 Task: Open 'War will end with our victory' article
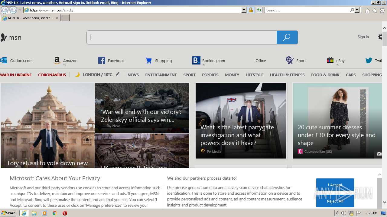(142, 108)
